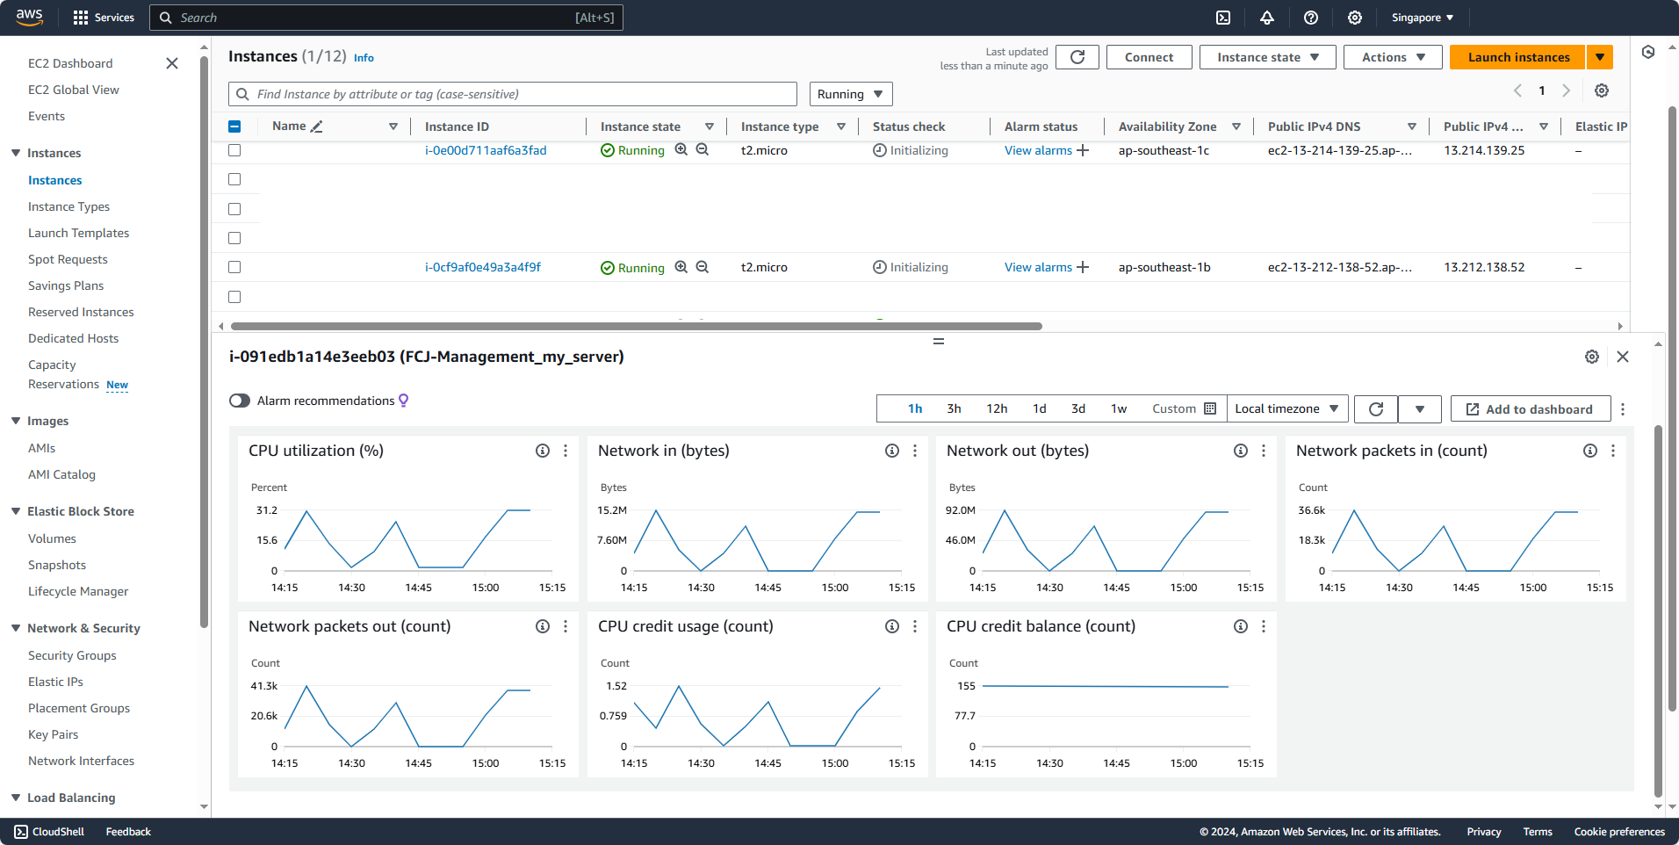Open the Running state filter dropdown

849,94
